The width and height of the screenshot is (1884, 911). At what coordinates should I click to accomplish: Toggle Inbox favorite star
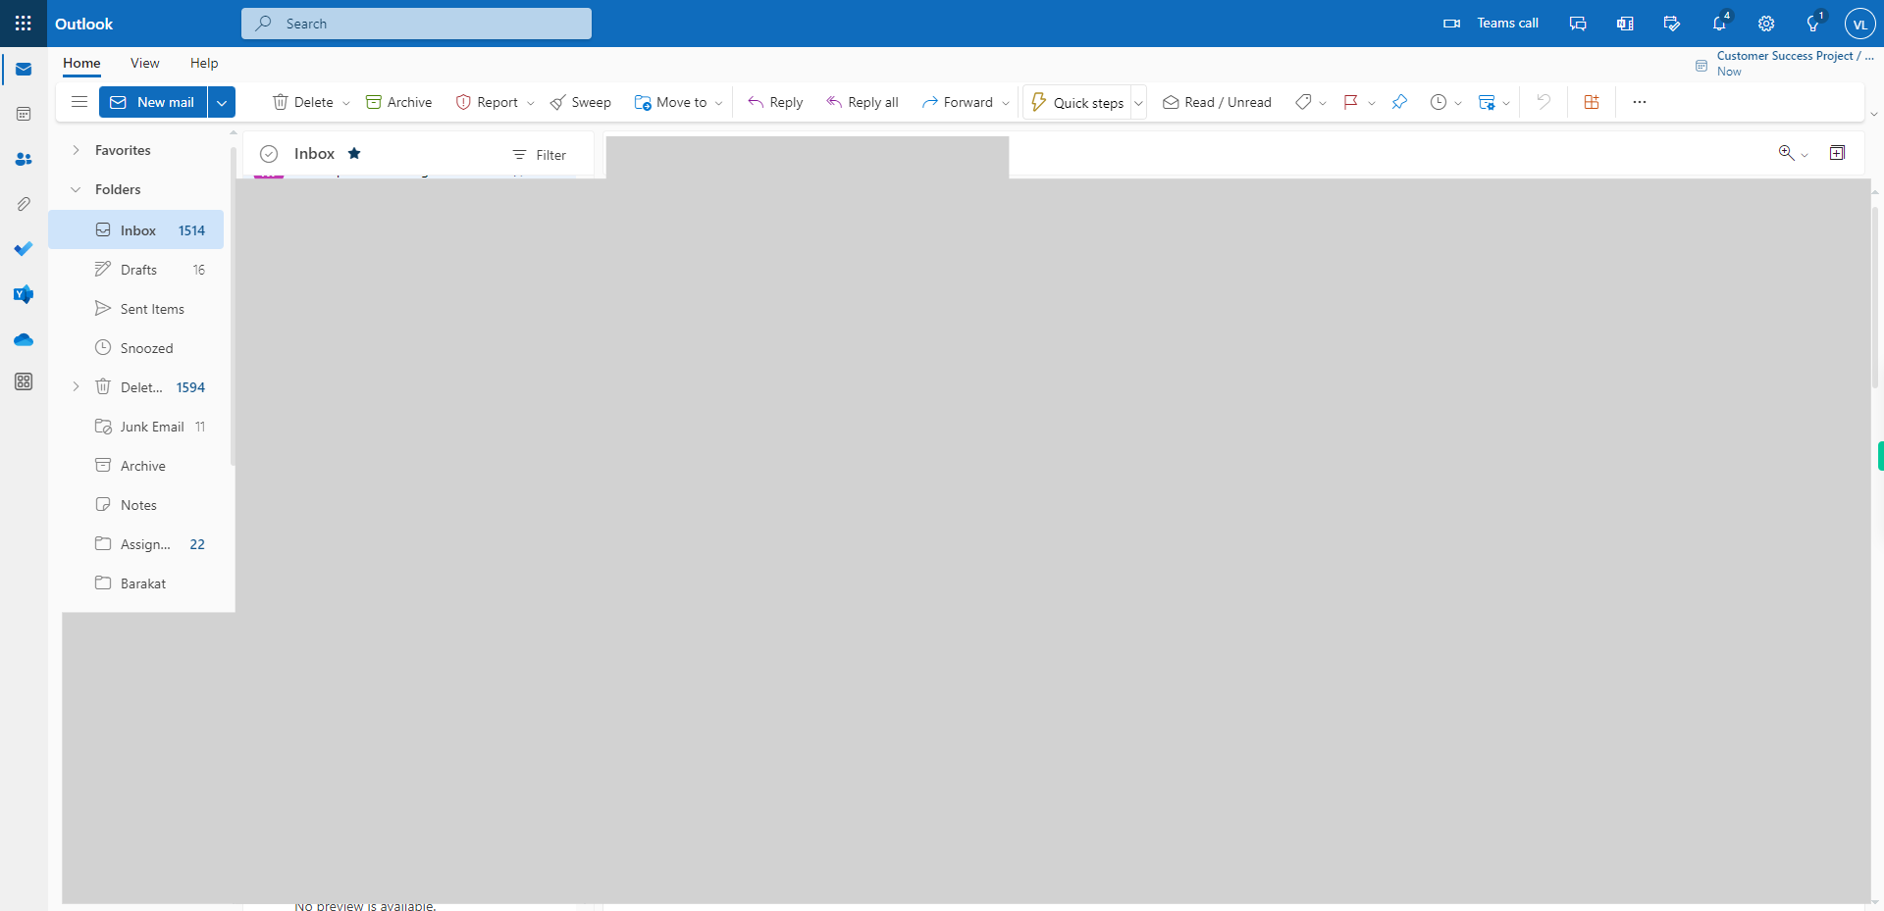pos(354,153)
